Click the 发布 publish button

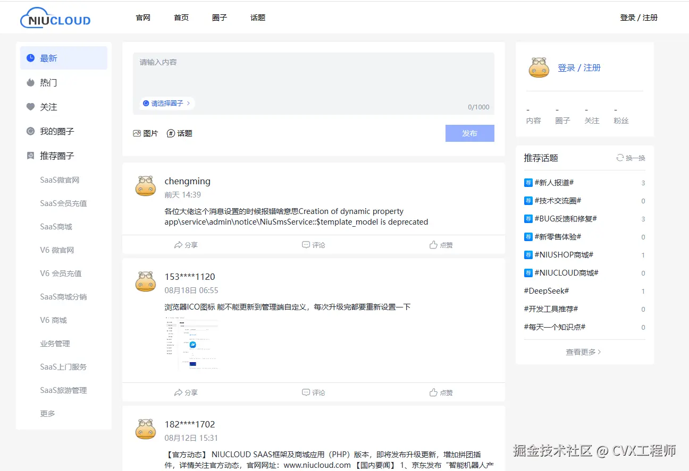469,133
